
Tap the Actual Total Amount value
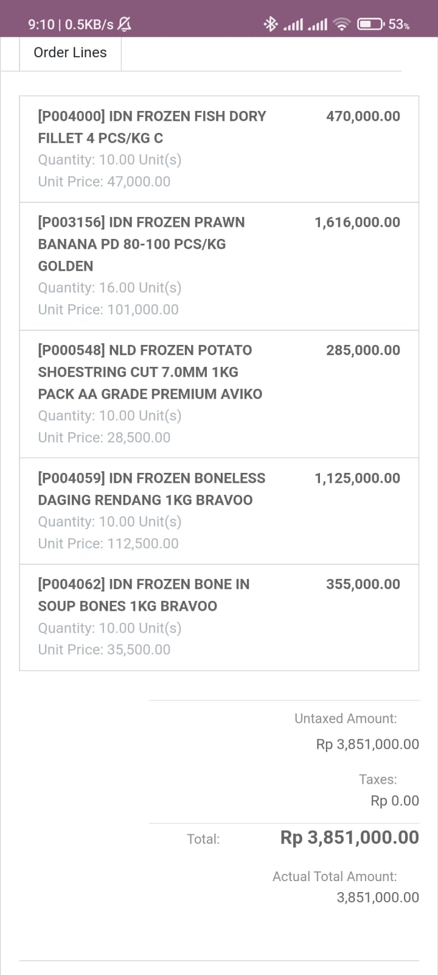click(x=378, y=897)
